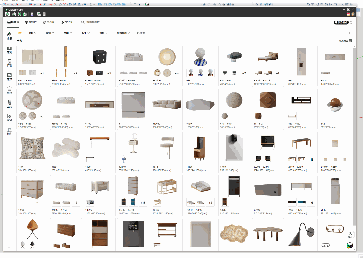
Task: Switch to the tab with location-pin icon
Action: 49,22
